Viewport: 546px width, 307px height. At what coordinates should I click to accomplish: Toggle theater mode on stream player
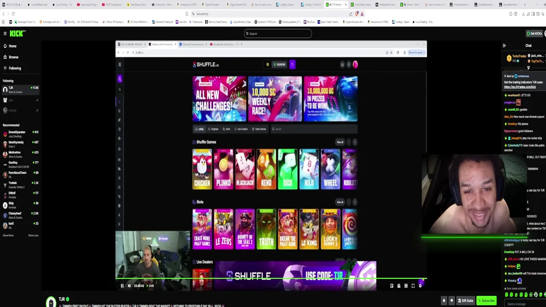coord(406,286)
